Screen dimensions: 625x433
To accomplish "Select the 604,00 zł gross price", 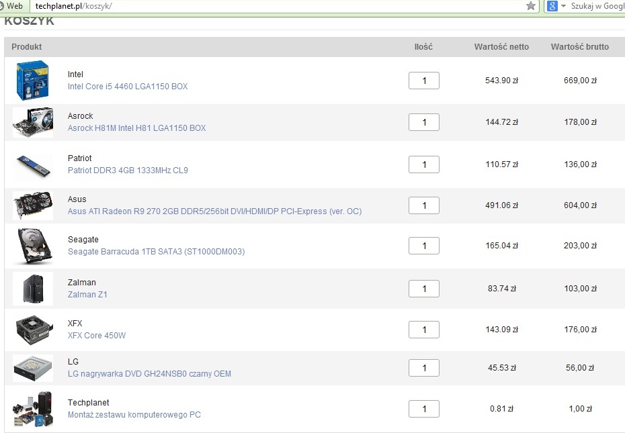I will pyautogui.click(x=581, y=205).
